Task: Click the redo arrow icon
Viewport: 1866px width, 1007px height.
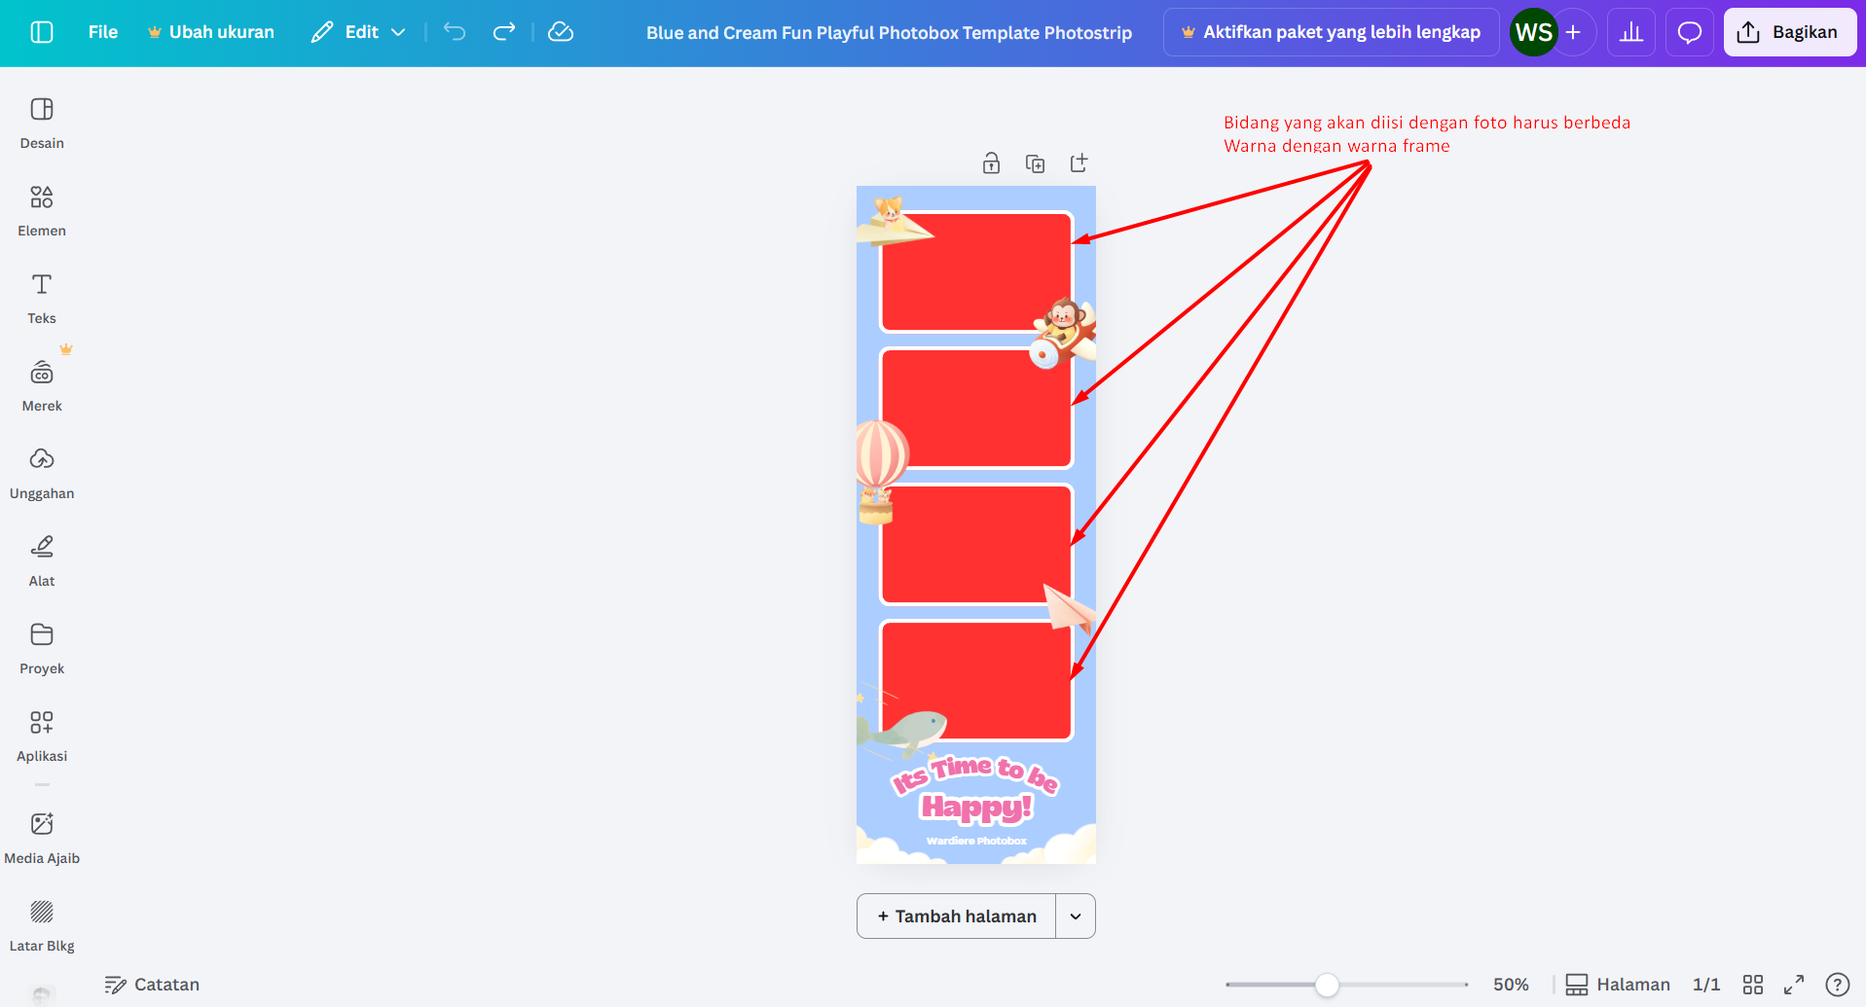Action: (x=503, y=32)
